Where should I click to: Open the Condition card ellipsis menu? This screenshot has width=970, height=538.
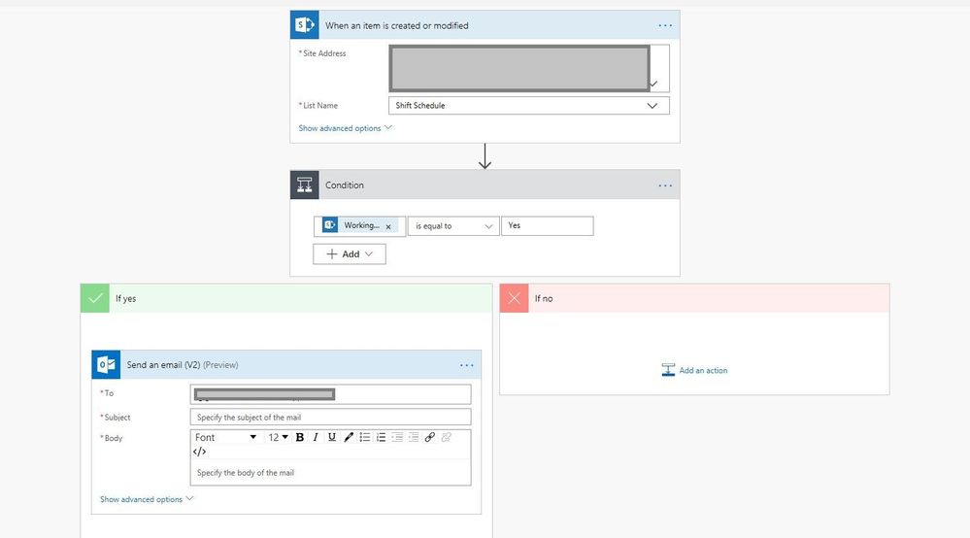click(x=665, y=185)
